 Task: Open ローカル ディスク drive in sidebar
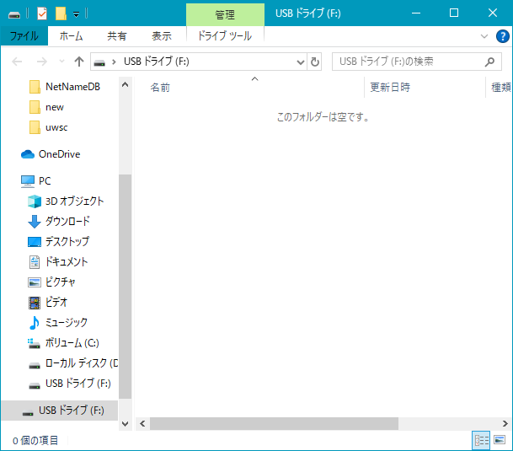click(x=73, y=363)
